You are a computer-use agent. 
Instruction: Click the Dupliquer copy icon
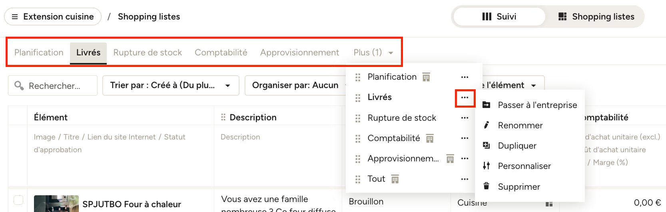point(487,145)
